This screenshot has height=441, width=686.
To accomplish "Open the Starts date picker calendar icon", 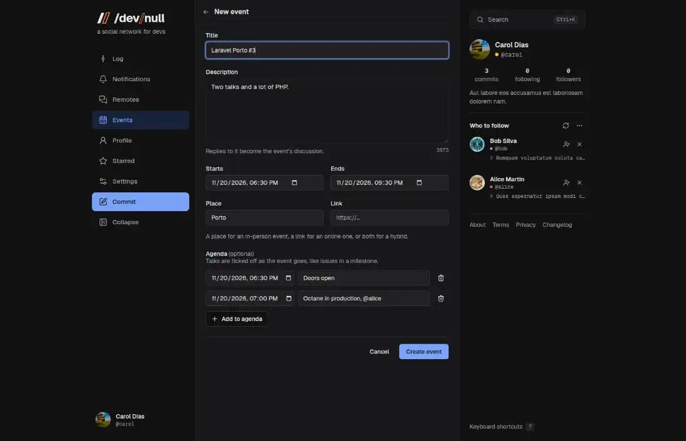I will tap(294, 183).
